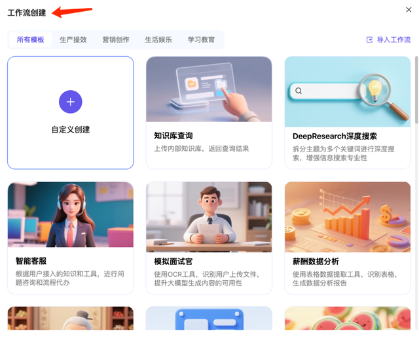Image resolution: width=419 pixels, height=337 pixels.
Task: Click the 导入工作流 link
Action: coord(393,40)
